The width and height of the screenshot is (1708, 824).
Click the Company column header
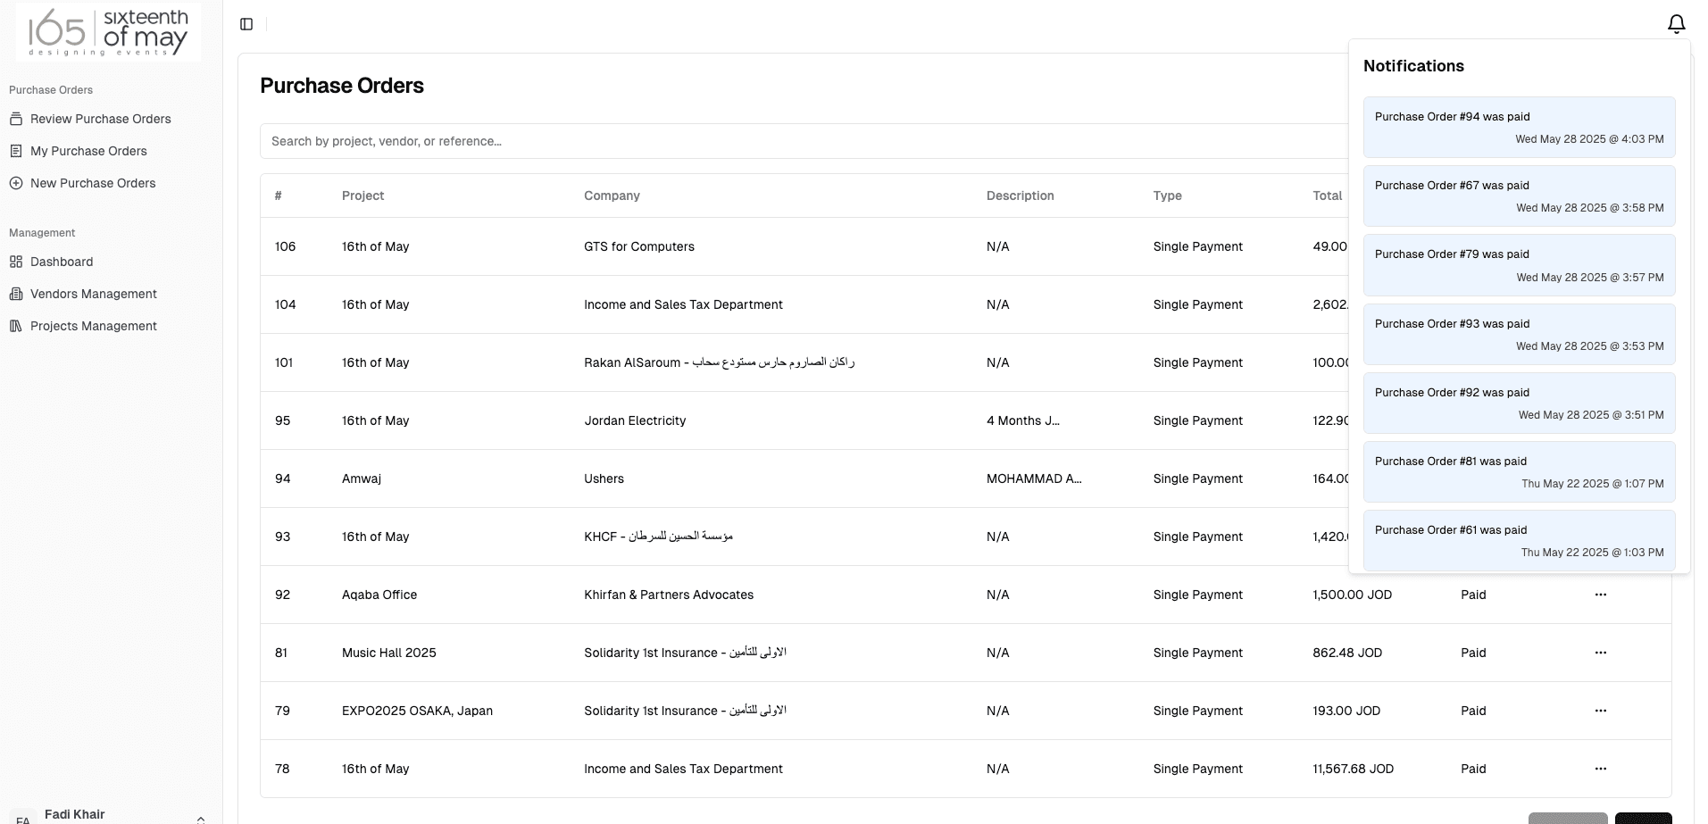pyautogui.click(x=612, y=196)
